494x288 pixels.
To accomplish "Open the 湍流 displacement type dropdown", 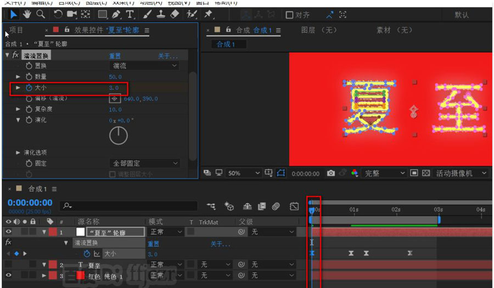I will click(144, 65).
